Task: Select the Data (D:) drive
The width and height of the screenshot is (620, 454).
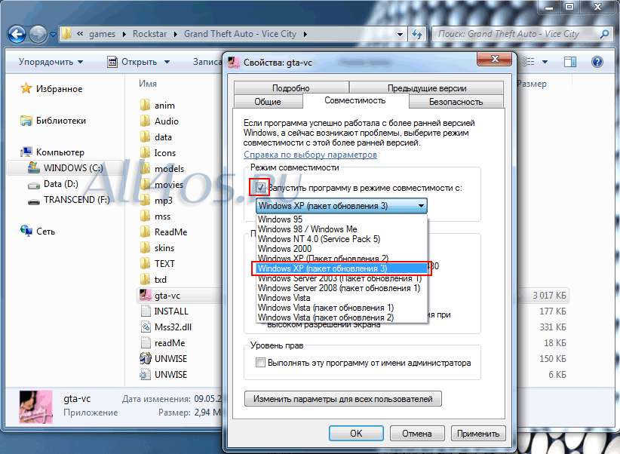Action: [x=53, y=184]
